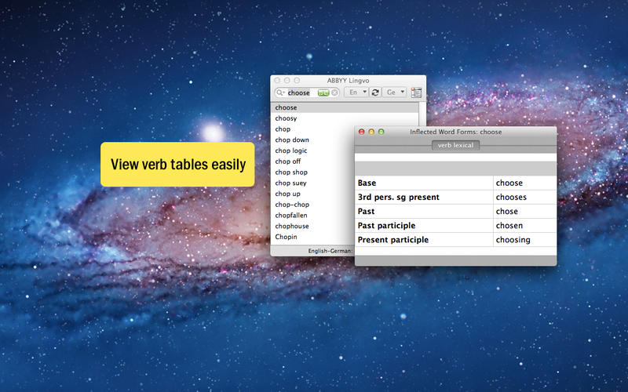Viewport: 628px width, 392px height.
Task: Open the search magnifier options in Lingvo
Action: [x=281, y=93]
